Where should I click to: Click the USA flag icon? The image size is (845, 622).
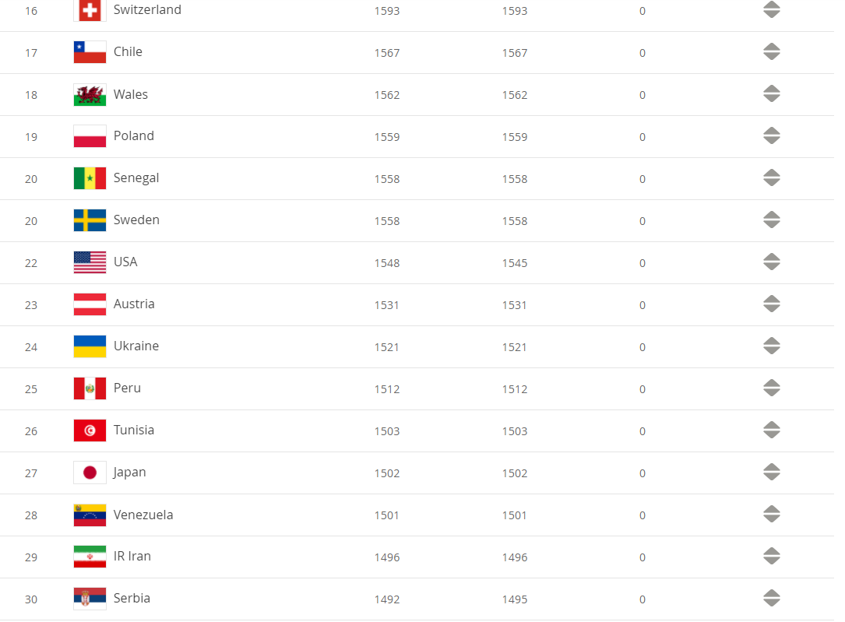pos(89,262)
